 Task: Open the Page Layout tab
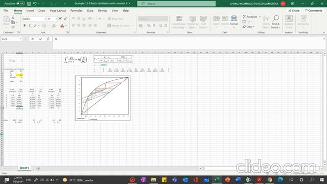click(x=58, y=10)
